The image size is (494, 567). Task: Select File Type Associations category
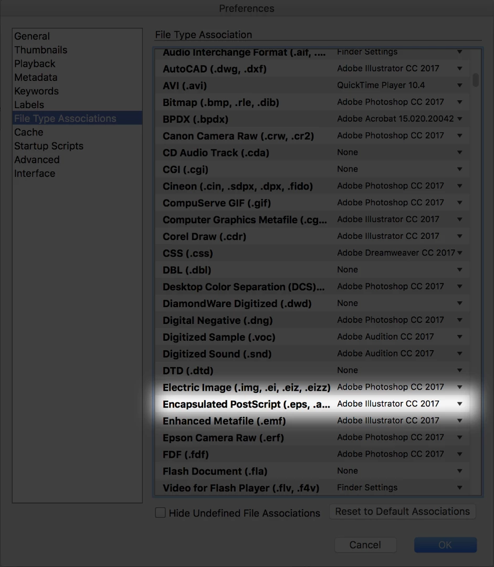click(77, 118)
